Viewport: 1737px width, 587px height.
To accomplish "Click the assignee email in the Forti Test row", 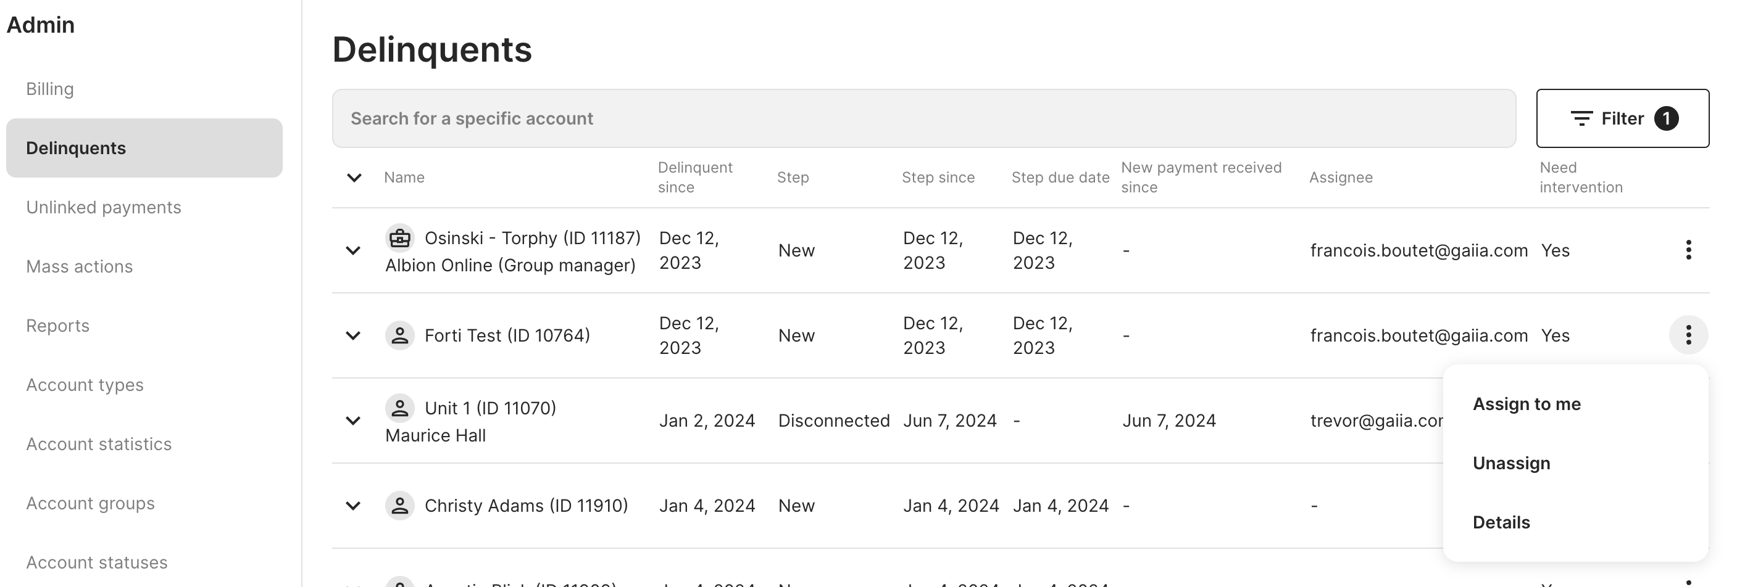I will coord(1418,335).
